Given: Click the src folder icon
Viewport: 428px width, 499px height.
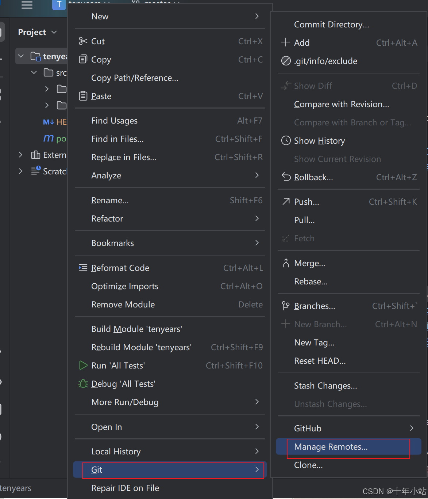Looking at the screenshot, I should [49, 72].
